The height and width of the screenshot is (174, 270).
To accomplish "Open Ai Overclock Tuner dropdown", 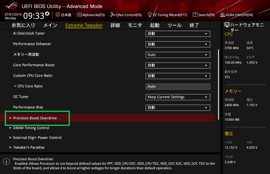I will click(x=178, y=34).
